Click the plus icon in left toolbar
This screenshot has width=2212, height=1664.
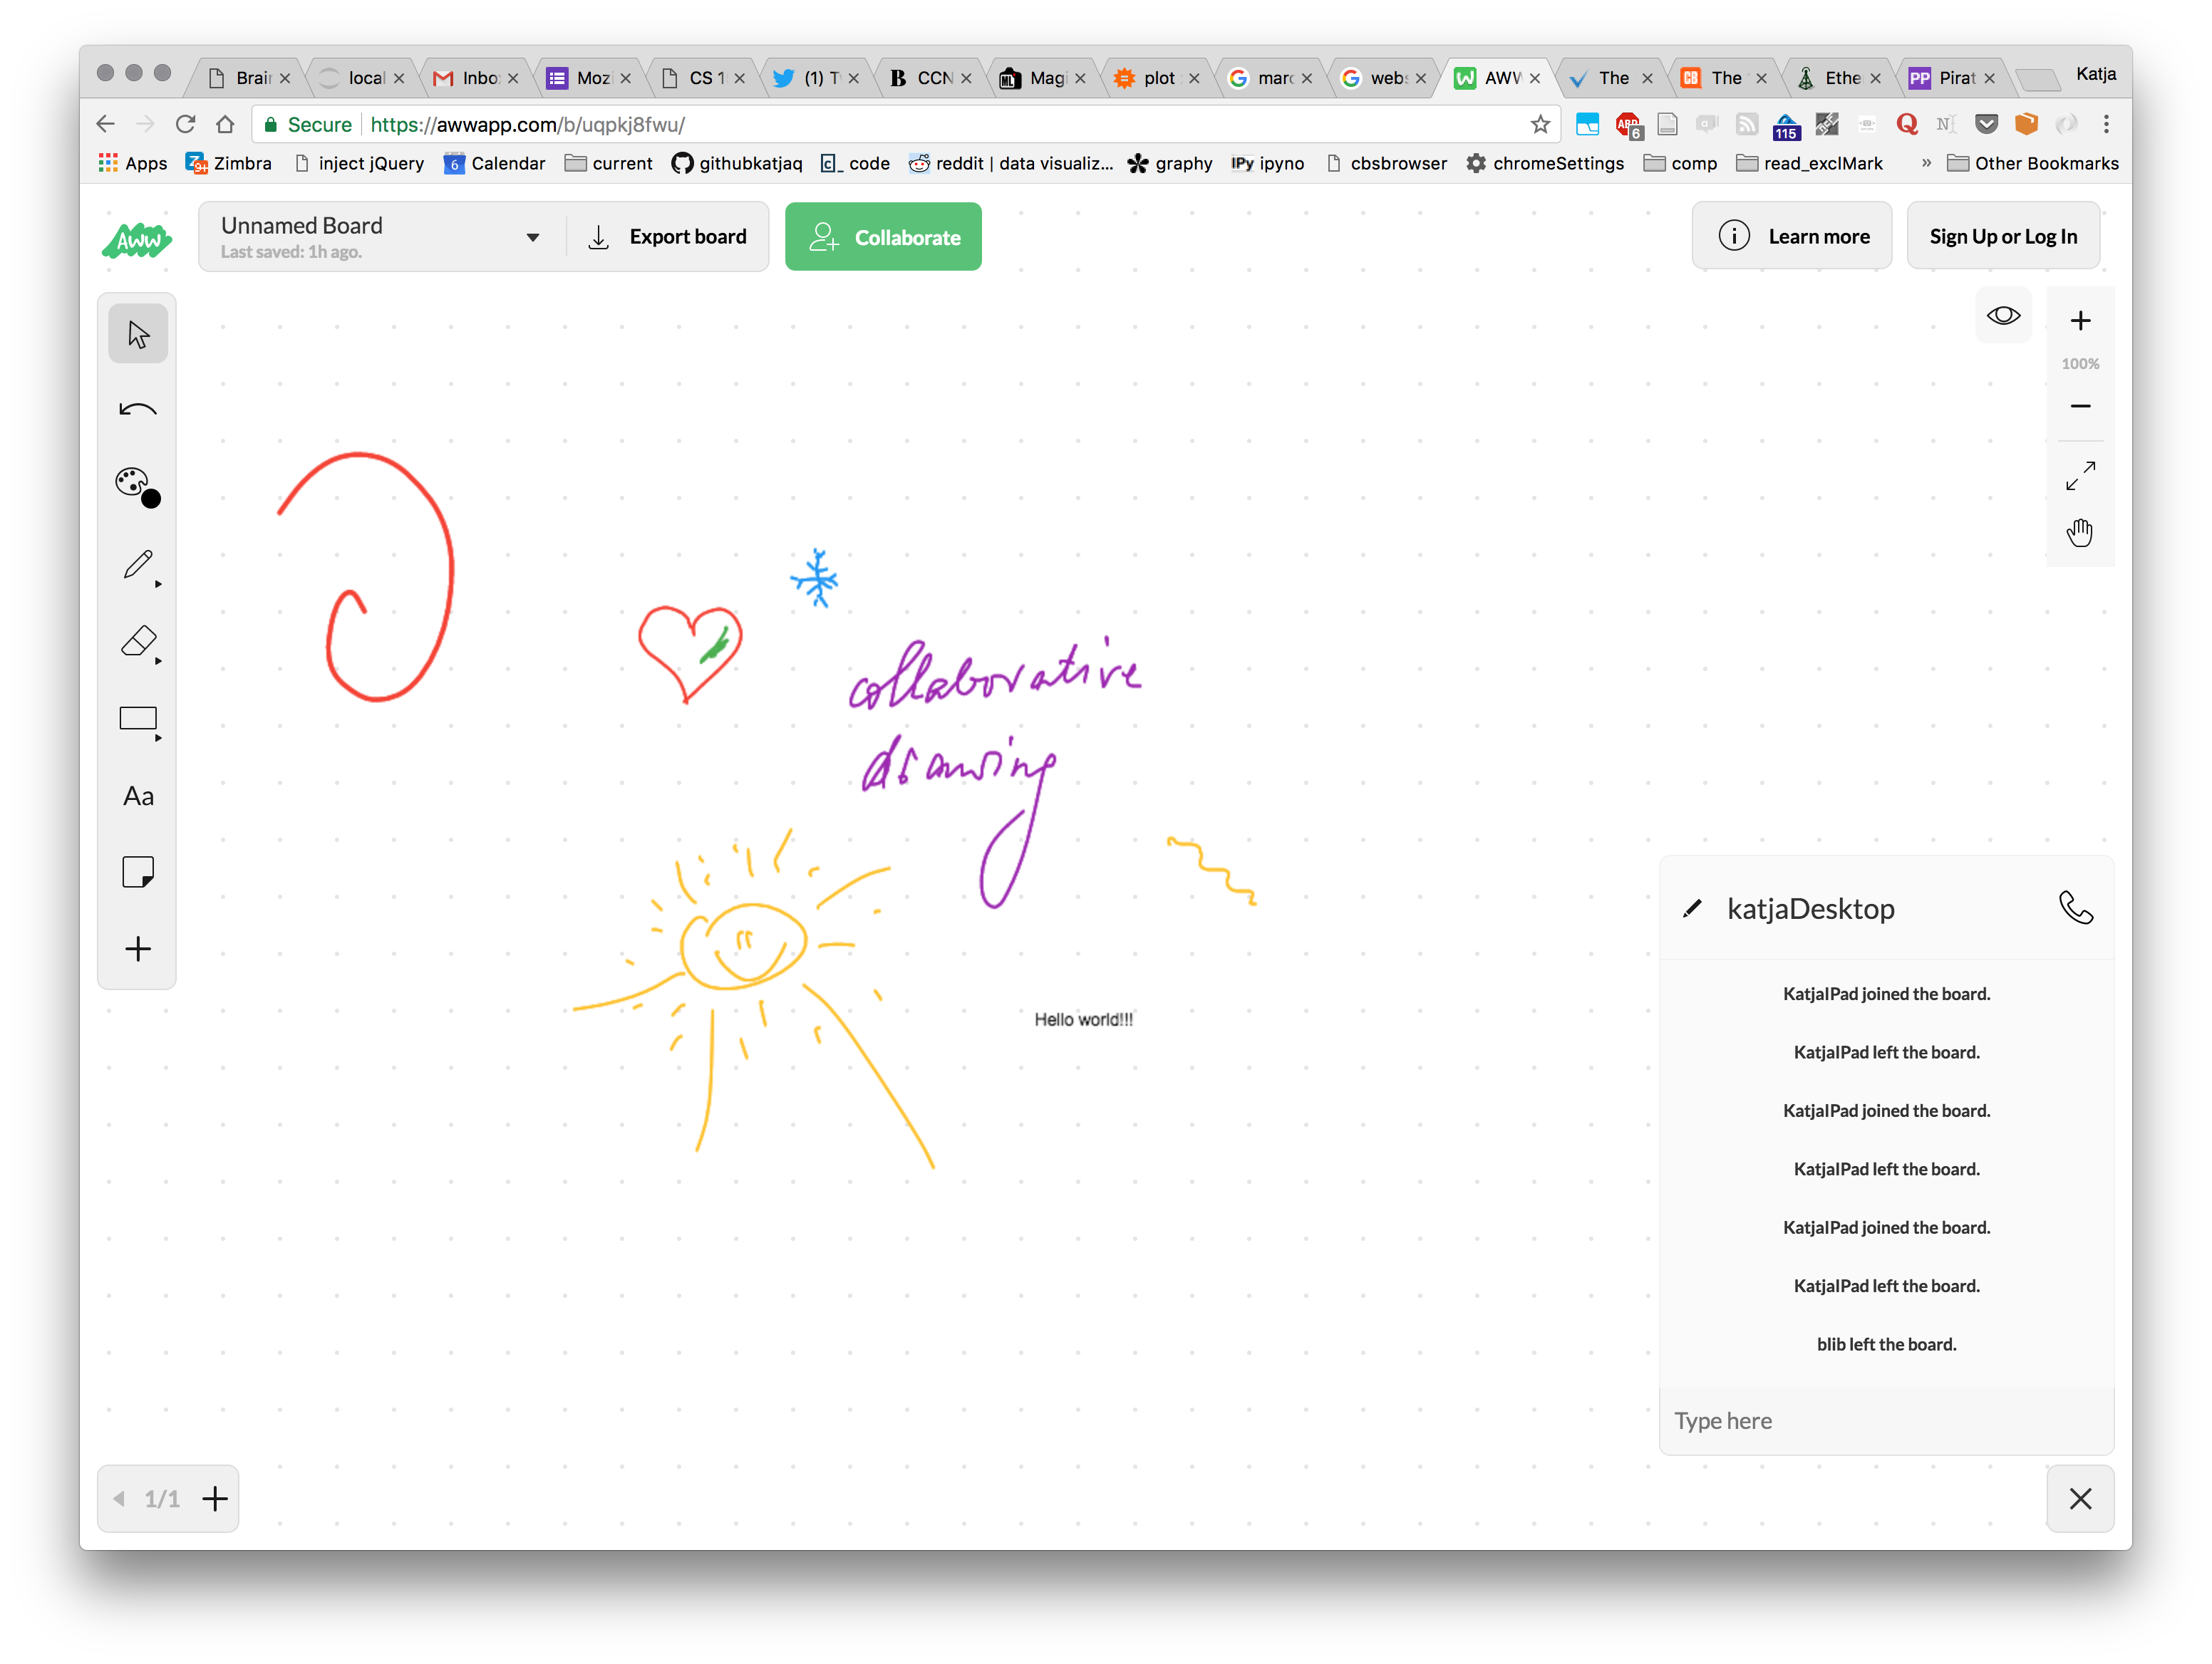coord(138,948)
